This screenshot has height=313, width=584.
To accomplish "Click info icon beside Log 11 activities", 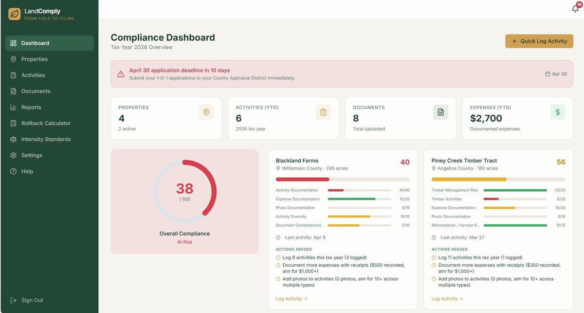I will 434,258.
